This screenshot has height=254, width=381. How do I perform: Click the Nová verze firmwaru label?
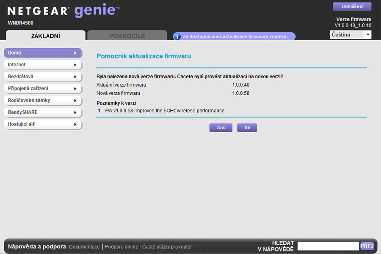pyautogui.click(x=119, y=93)
